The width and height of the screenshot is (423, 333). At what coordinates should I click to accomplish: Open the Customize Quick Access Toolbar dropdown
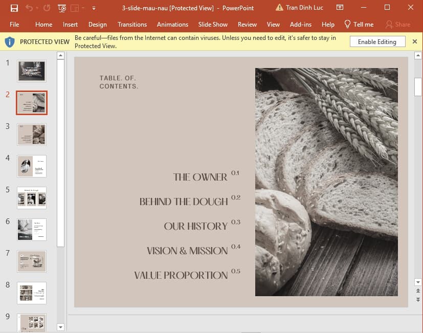(x=94, y=9)
